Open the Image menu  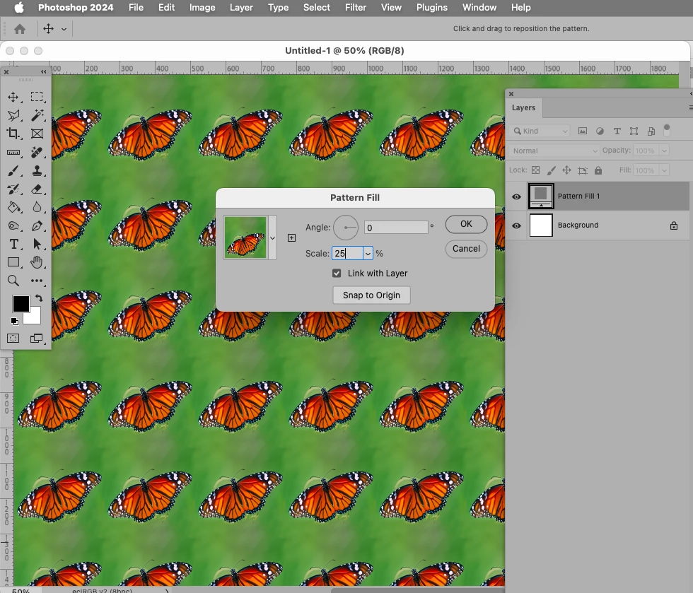pos(202,8)
